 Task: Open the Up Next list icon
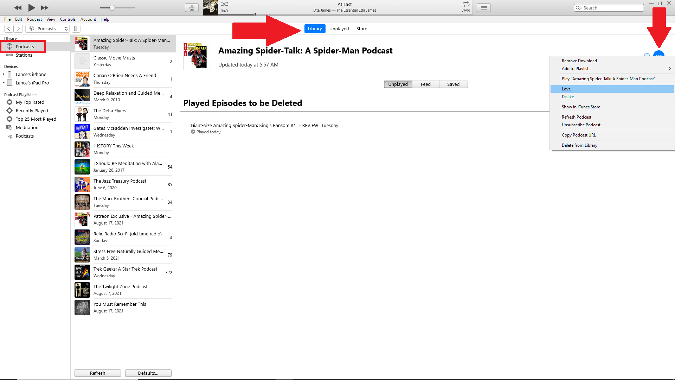click(x=484, y=8)
